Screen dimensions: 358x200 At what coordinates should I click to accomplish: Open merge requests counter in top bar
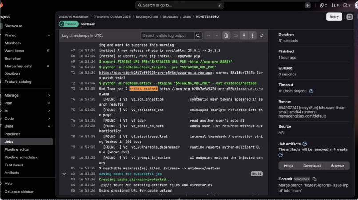pos(335,5)
